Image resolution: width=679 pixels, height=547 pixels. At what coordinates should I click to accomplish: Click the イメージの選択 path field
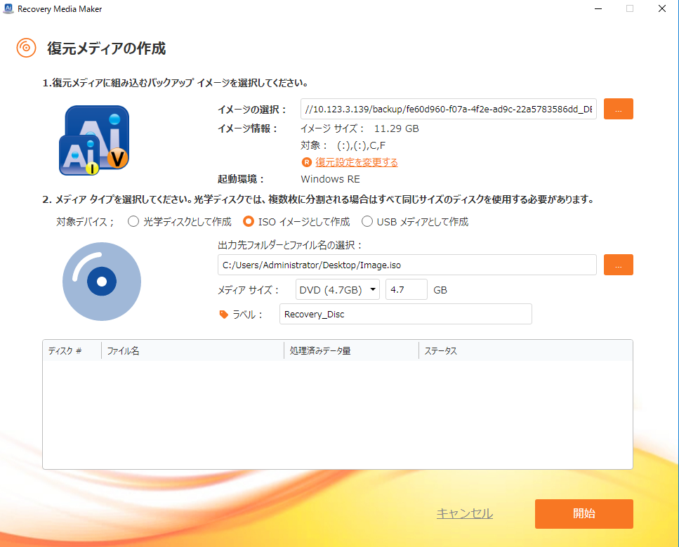449,109
